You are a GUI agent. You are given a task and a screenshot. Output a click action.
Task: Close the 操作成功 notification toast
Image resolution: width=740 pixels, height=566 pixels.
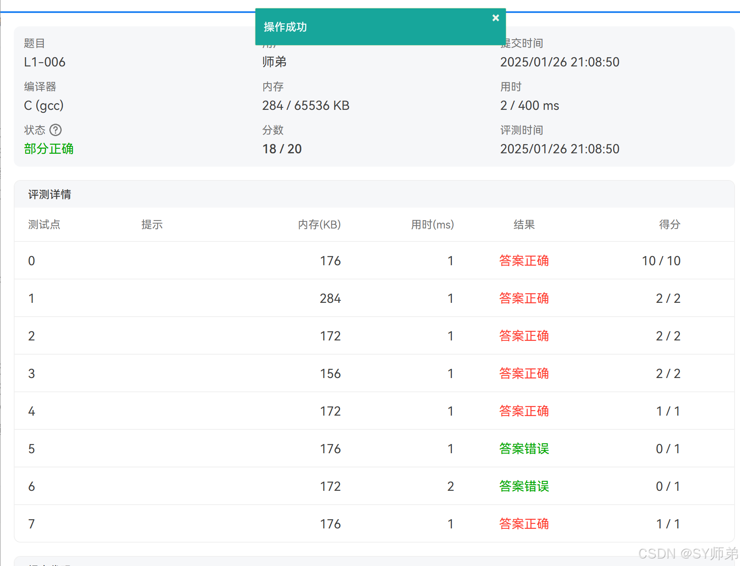click(495, 18)
